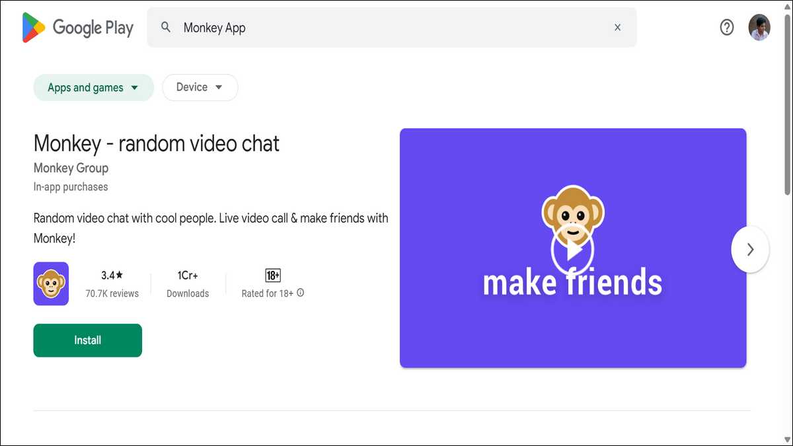793x446 pixels.
Task: Open the Rated for 18+ info icon
Action: (301, 293)
